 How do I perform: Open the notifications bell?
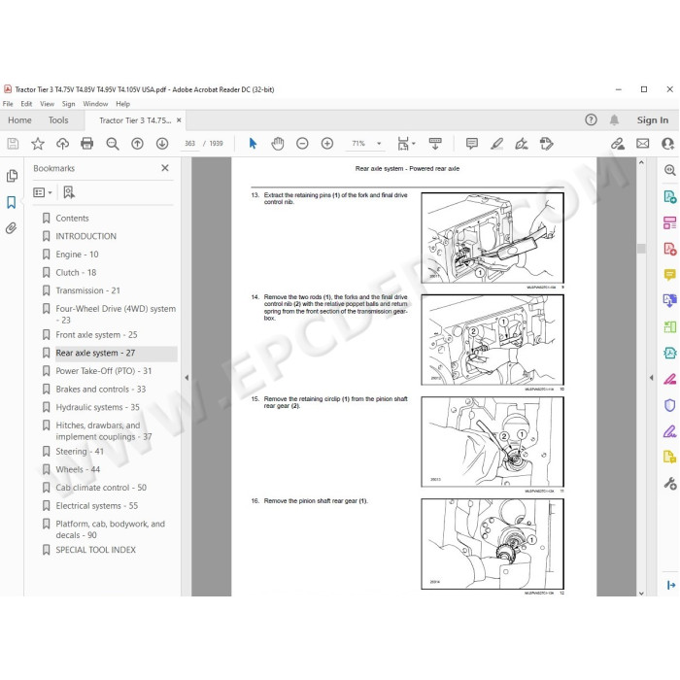pos(614,120)
